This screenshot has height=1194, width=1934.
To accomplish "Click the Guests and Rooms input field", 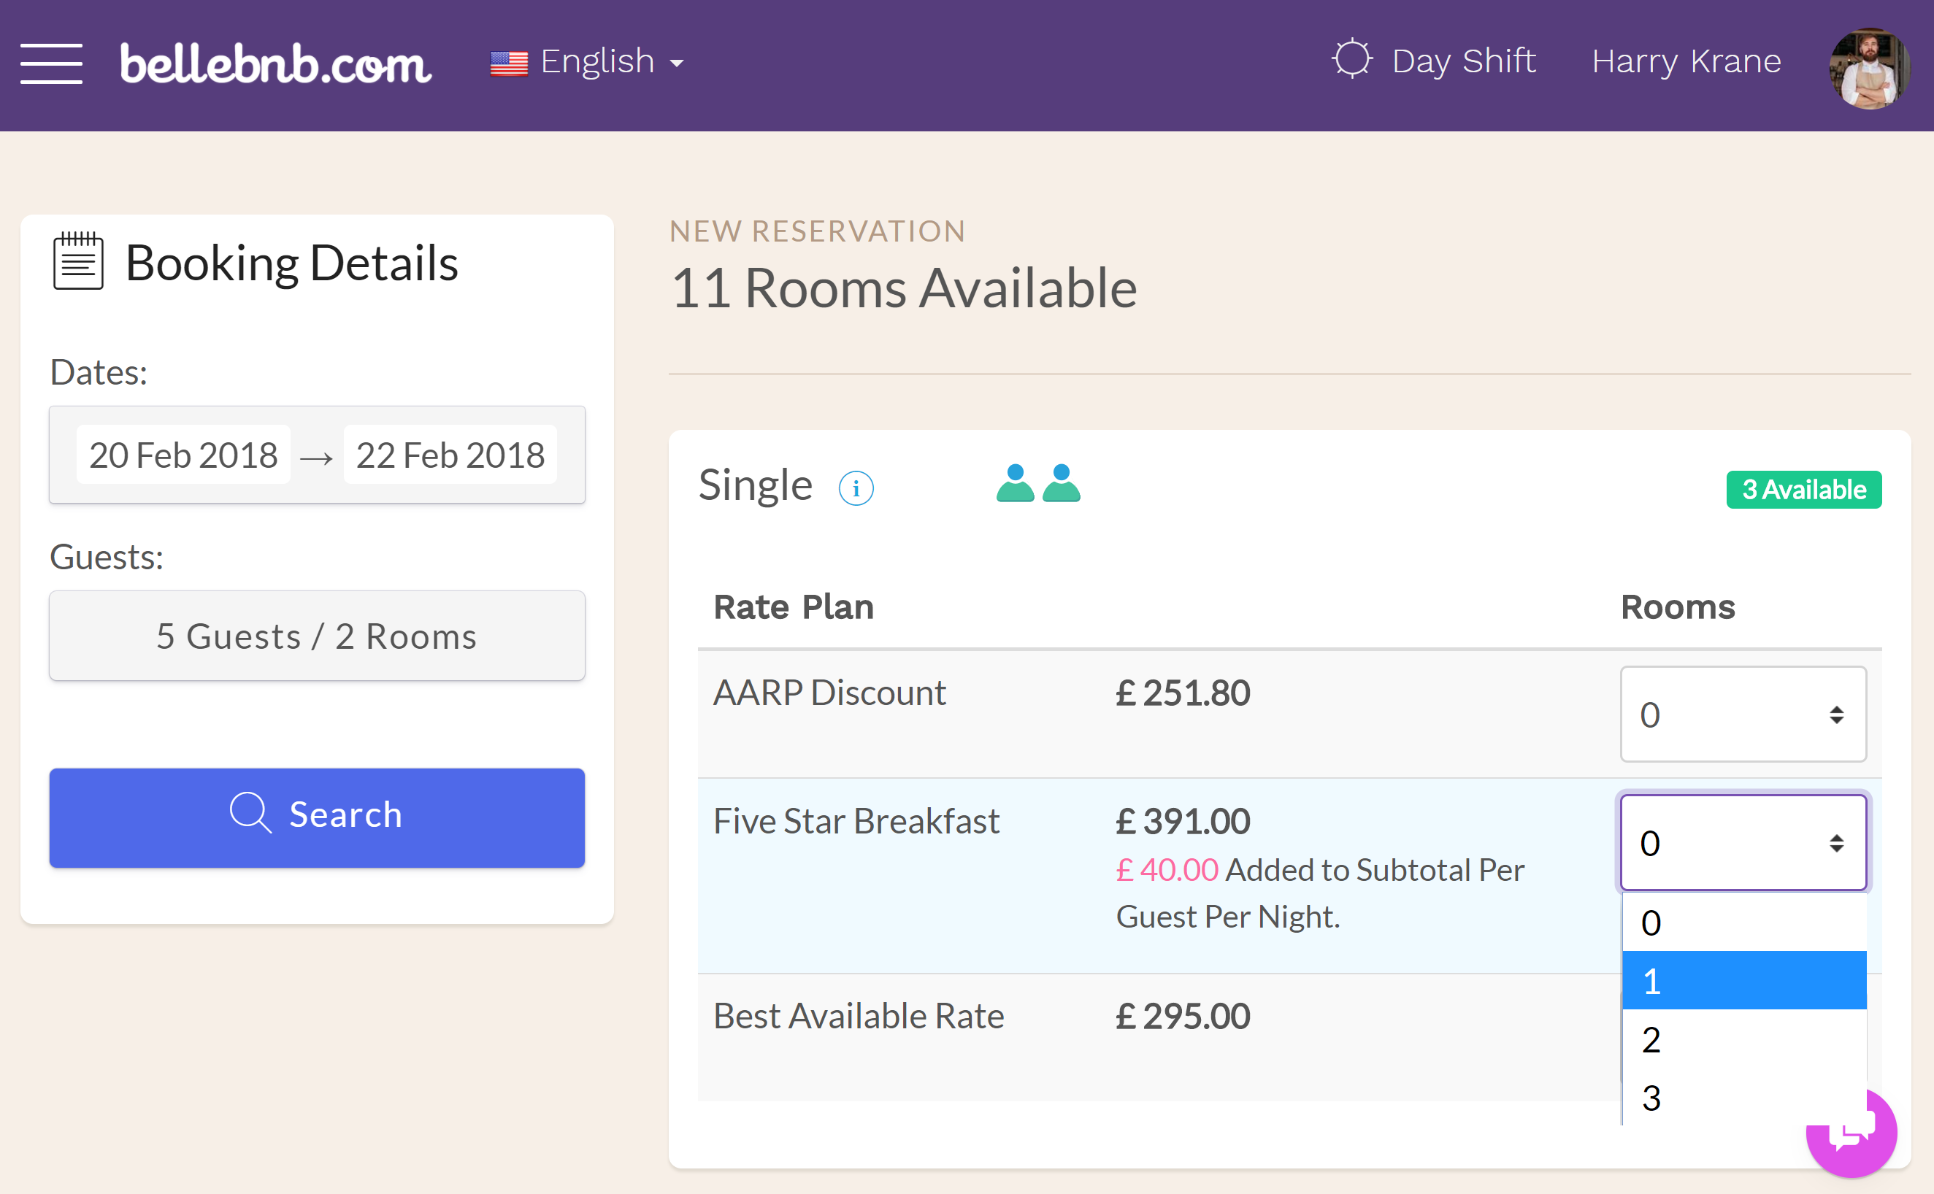I will coord(316,636).
